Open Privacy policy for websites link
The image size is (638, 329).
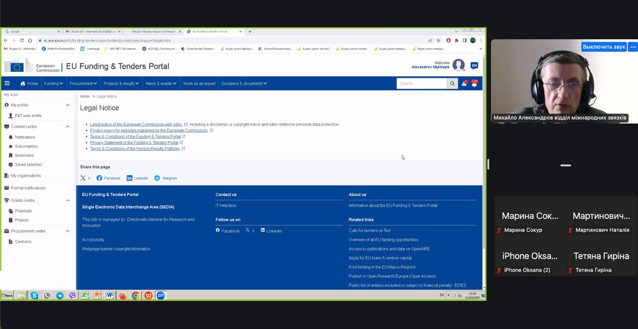point(151,131)
